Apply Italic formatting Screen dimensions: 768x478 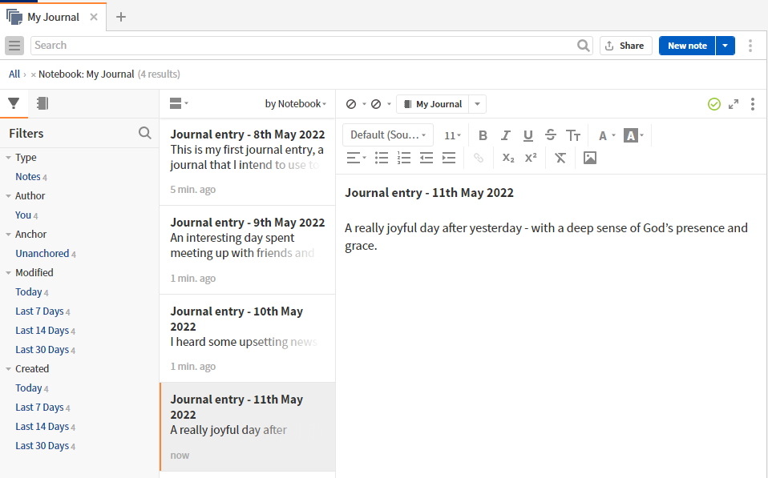[x=506, y=135]
